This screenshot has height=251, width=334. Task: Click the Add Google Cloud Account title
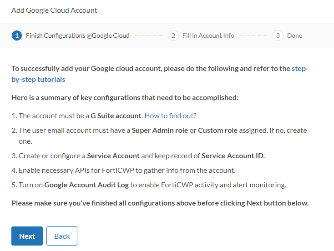[x=54, y=10]
